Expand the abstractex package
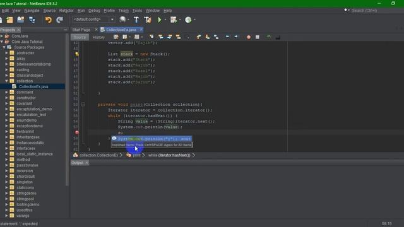 click(7, 53)
